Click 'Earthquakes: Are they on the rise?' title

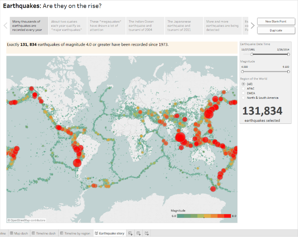[x=52, y=6]
